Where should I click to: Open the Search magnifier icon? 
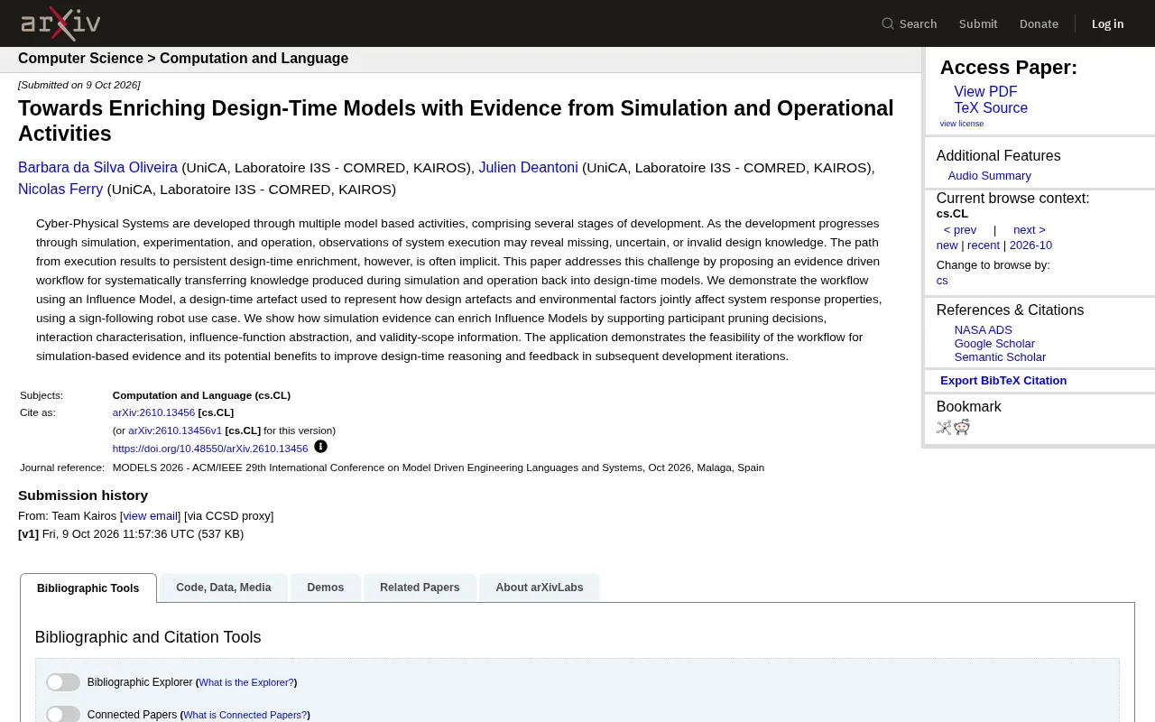pyautogui.click(x=888, y=23)
